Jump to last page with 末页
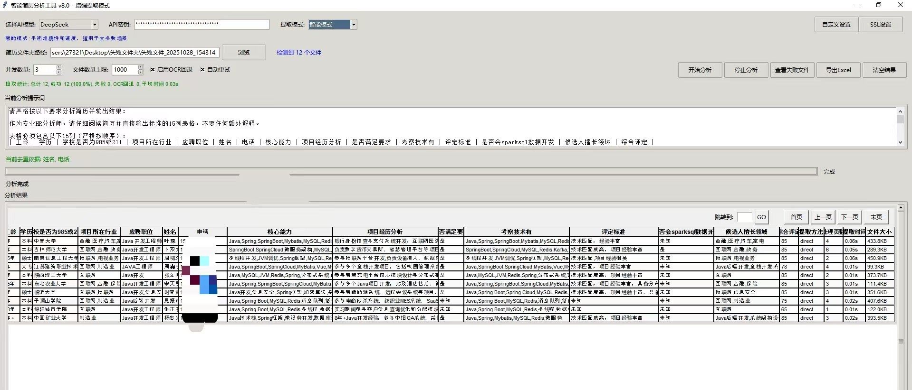The image size is (912, 390). click(876, 217)
